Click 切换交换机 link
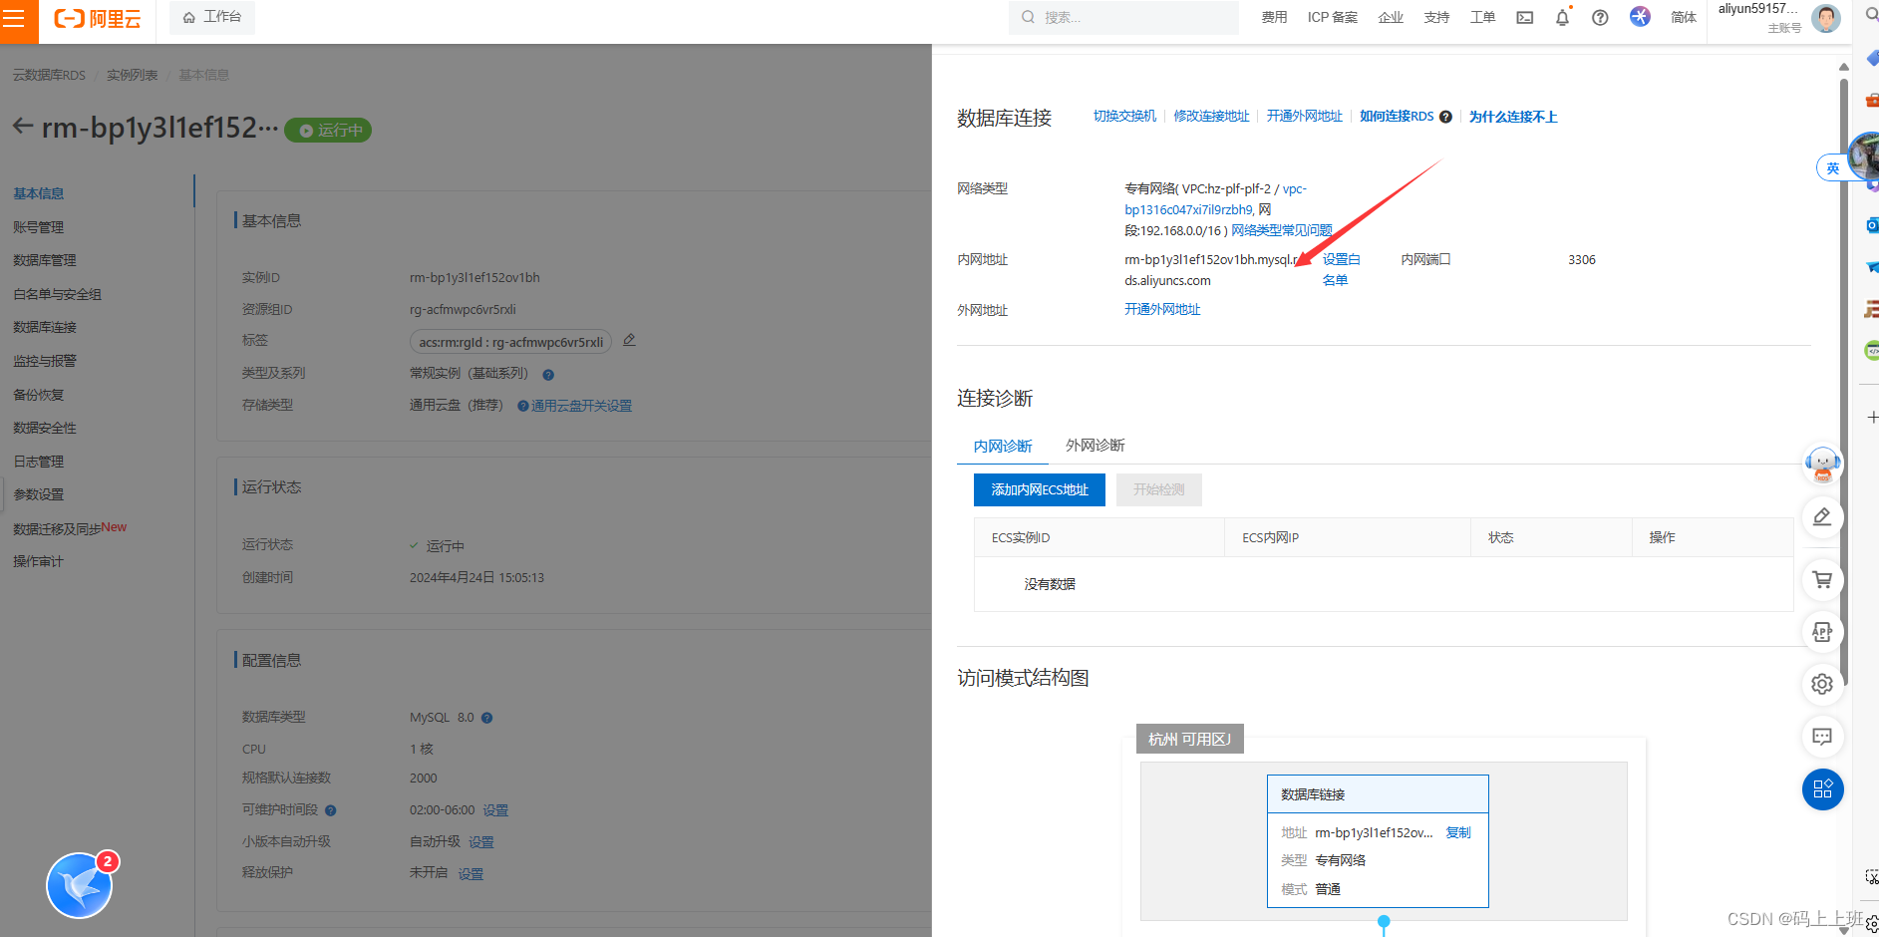Screen dimensions: 1879x937 (1124, 116)
